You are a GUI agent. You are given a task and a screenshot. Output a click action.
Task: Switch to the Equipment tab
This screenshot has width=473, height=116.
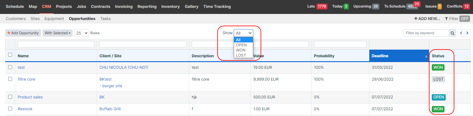pos(54,18)
